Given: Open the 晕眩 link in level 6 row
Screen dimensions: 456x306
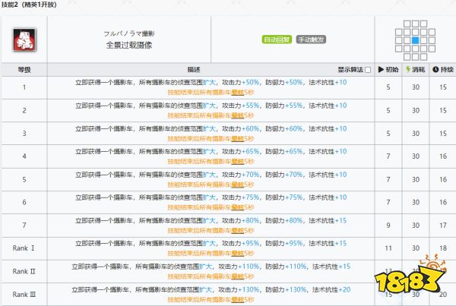Looking at the screenshot, I should [x=238, y=207].
